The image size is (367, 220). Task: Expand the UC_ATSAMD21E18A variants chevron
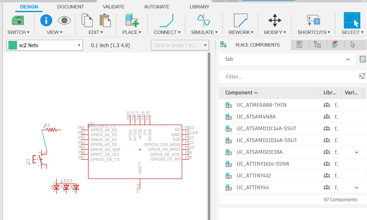[x=356, y=152]
